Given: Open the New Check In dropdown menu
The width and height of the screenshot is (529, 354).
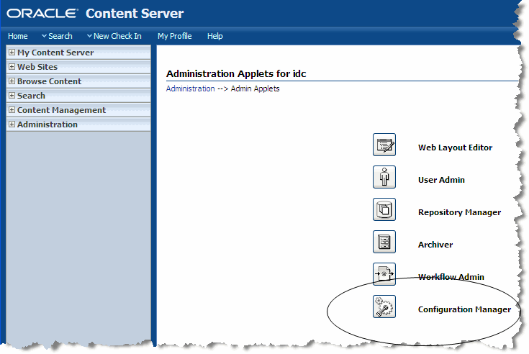Looking at the screenshot, I should [114, 36].
